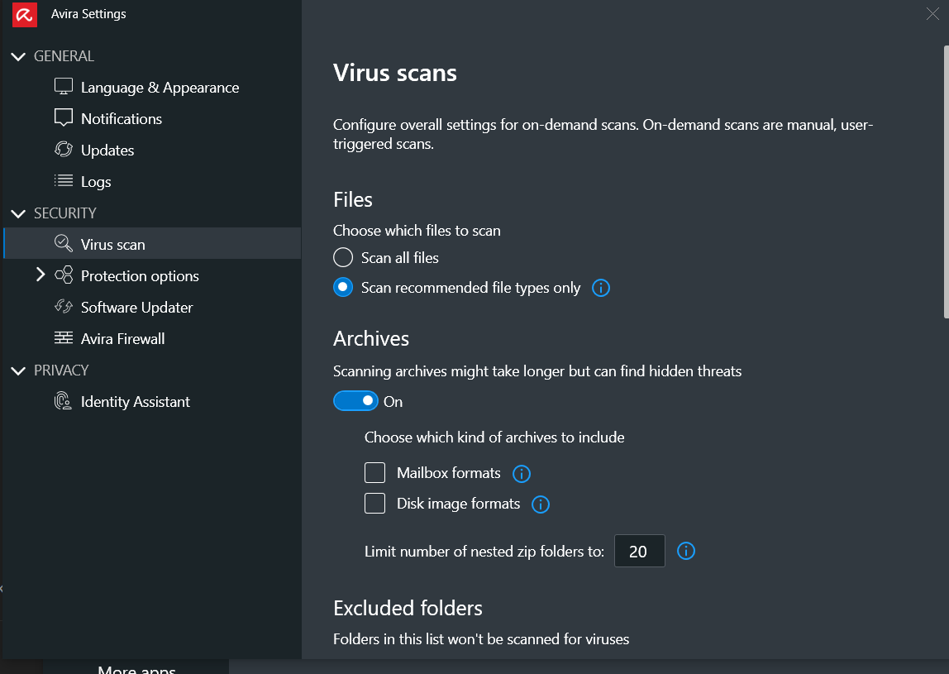Select the Scan all files option

[343, 258]
